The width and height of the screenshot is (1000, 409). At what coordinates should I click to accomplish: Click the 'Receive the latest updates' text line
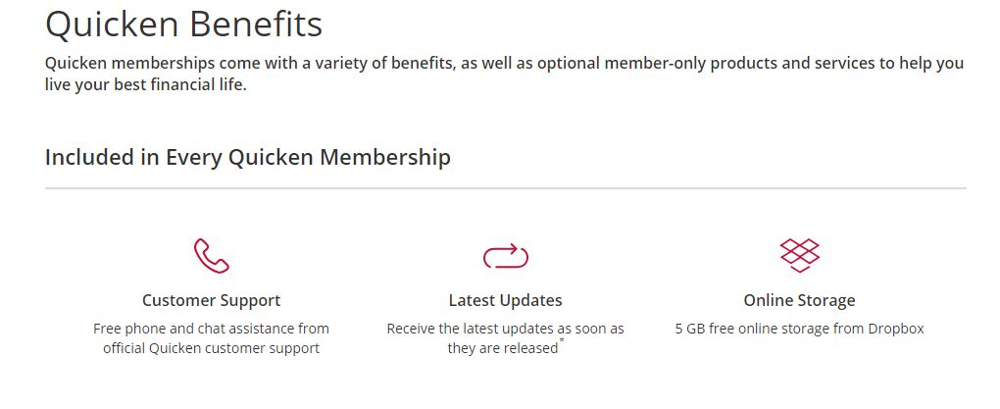505,329
